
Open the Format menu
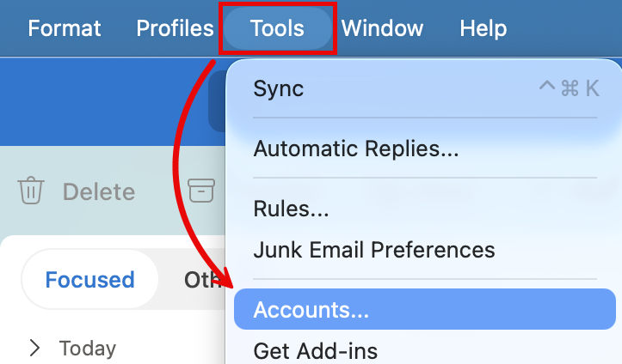click(x=64, y=28)
